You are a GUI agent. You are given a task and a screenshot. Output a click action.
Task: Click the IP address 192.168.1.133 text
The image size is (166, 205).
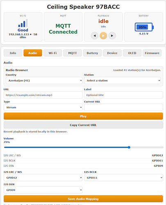(x=19, y=35)
